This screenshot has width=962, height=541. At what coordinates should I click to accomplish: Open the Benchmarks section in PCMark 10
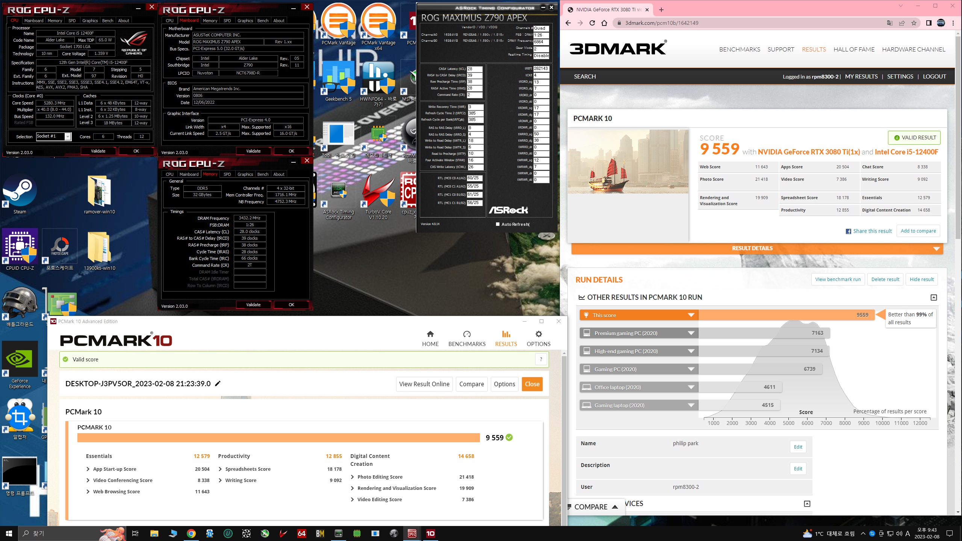(x=467, y=339)
